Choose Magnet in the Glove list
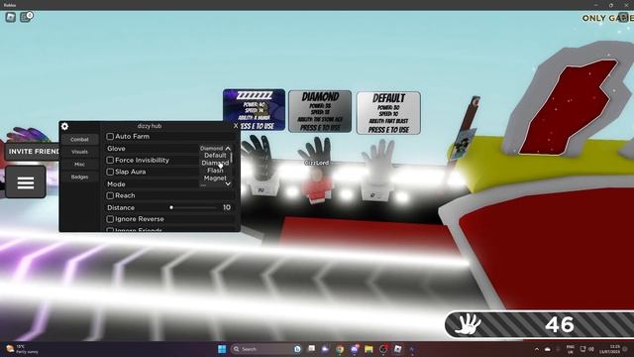This screenshot has width=634, height=357. (x=215, y=178)
